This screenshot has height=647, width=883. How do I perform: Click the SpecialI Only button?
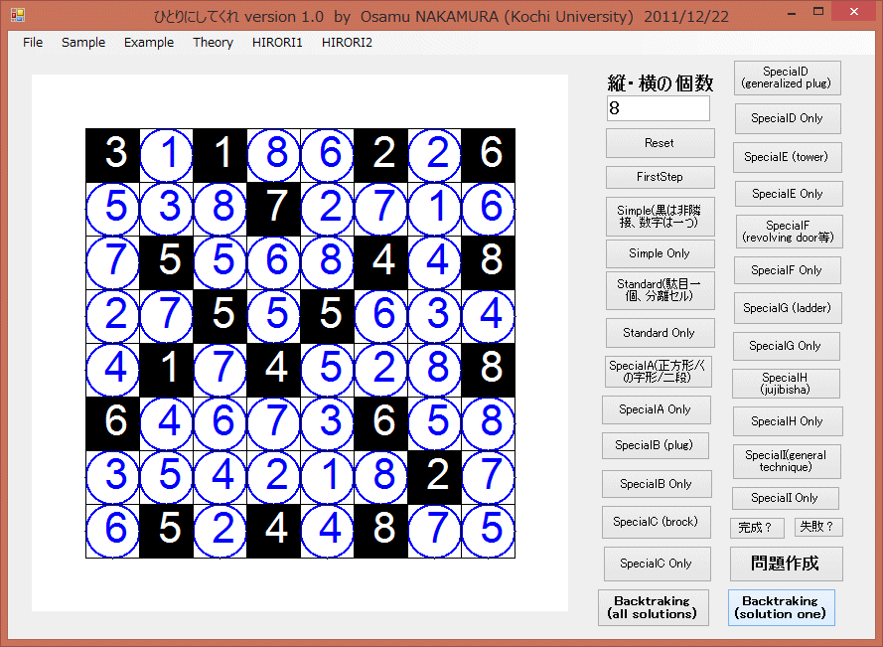pyautogui.click(x=785, y=498)
